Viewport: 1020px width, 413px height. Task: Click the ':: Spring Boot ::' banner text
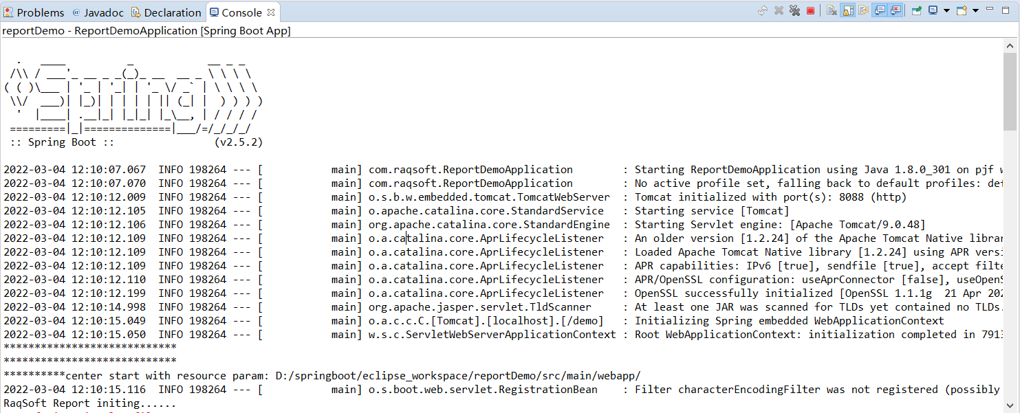pos(62,142)
